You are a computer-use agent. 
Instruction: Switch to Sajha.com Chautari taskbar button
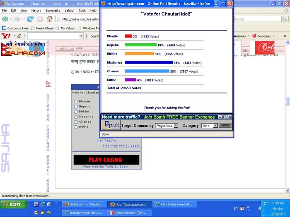coord(85,204)
